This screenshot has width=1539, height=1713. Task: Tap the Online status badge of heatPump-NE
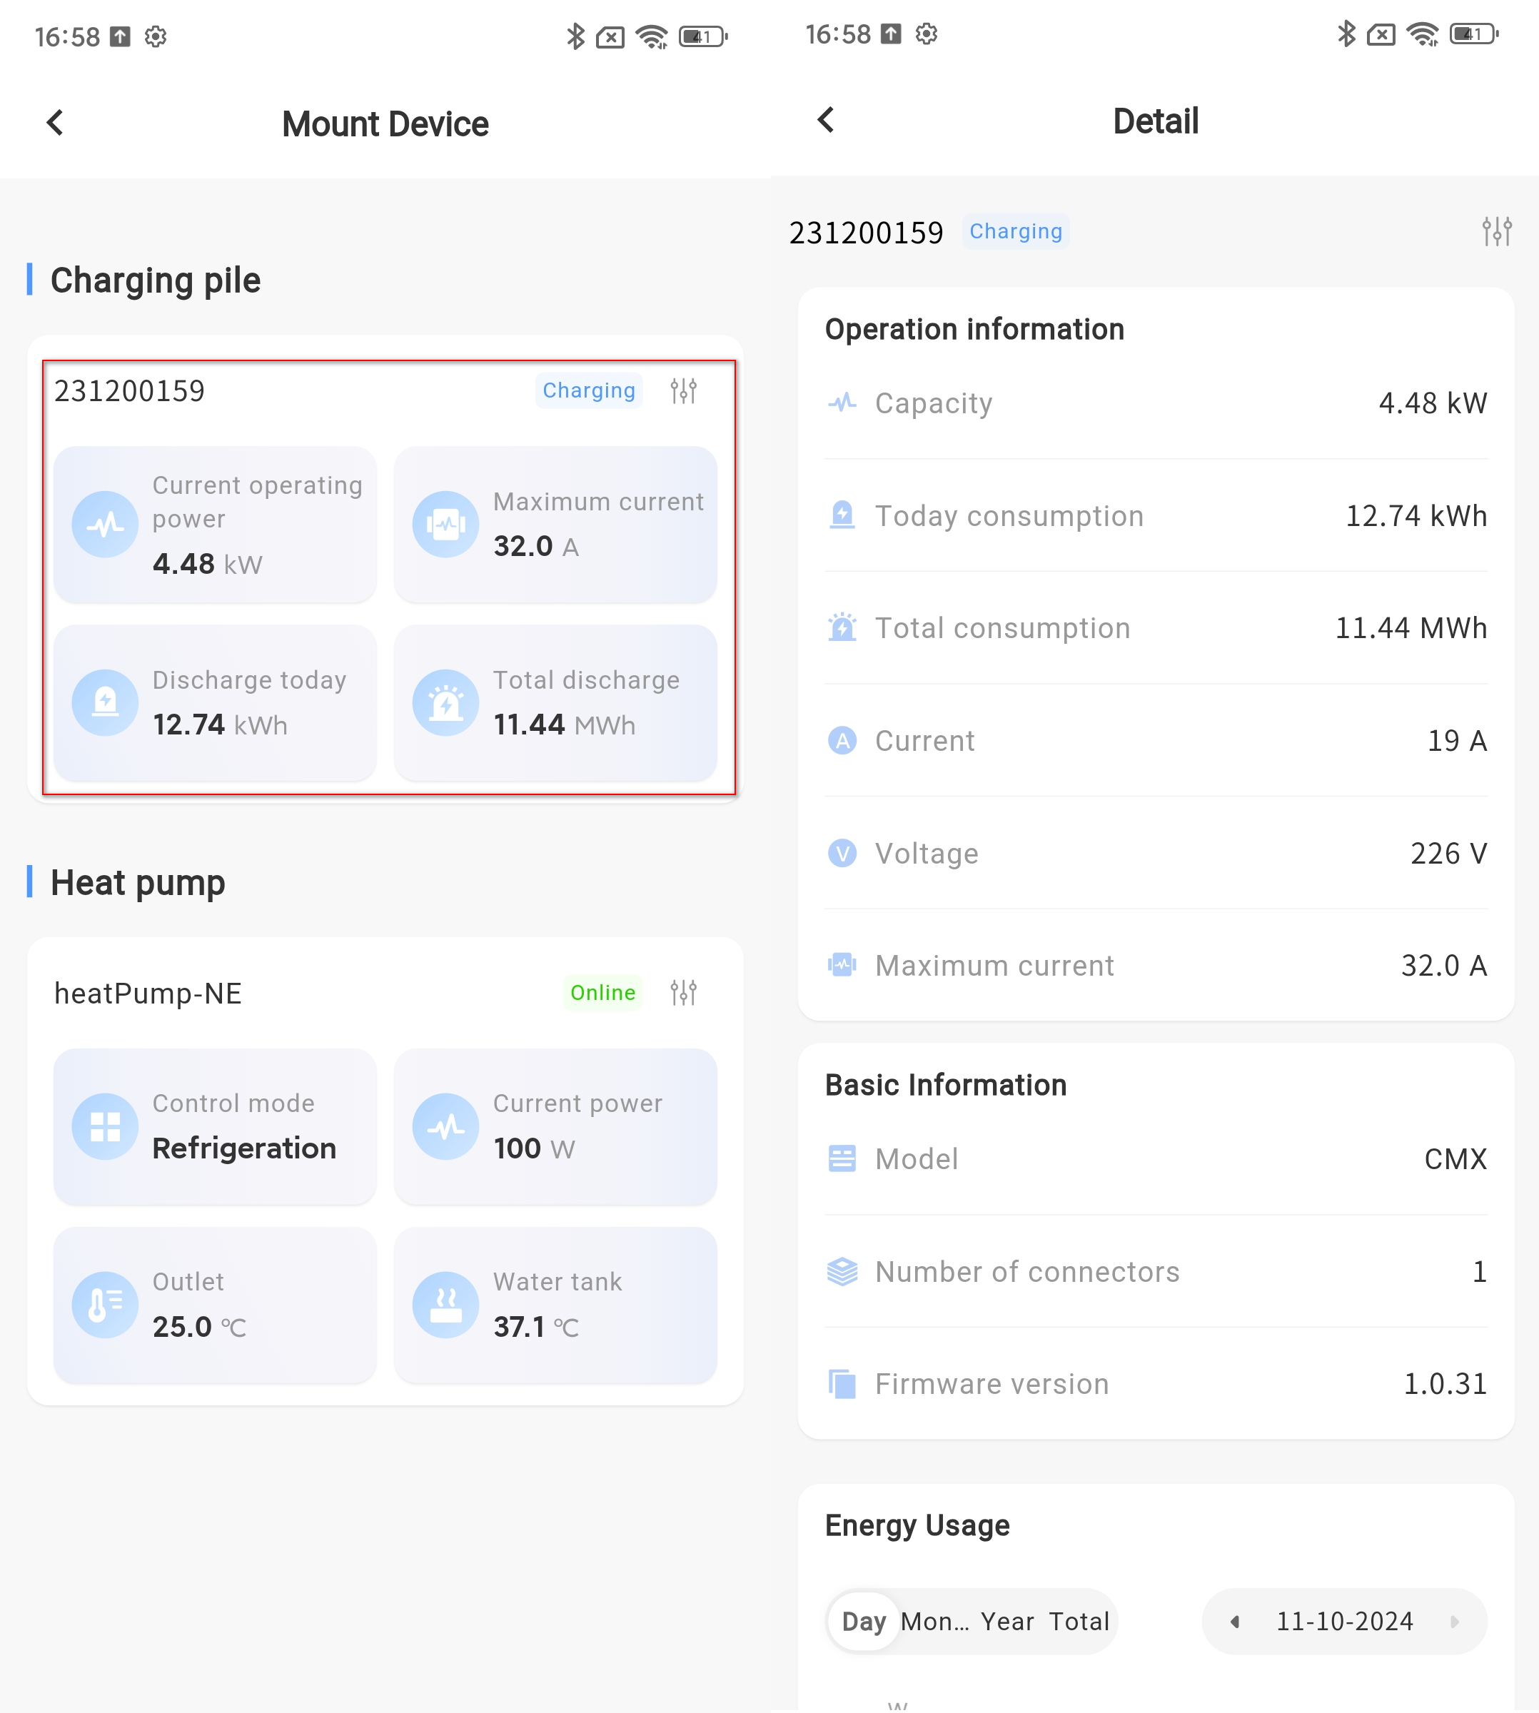point(602,992)
